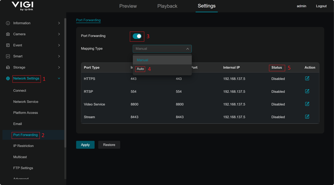Open the Mapping Type dropdown
The height and width of the screenshot is (185, 334).
[x=162, y=49]
